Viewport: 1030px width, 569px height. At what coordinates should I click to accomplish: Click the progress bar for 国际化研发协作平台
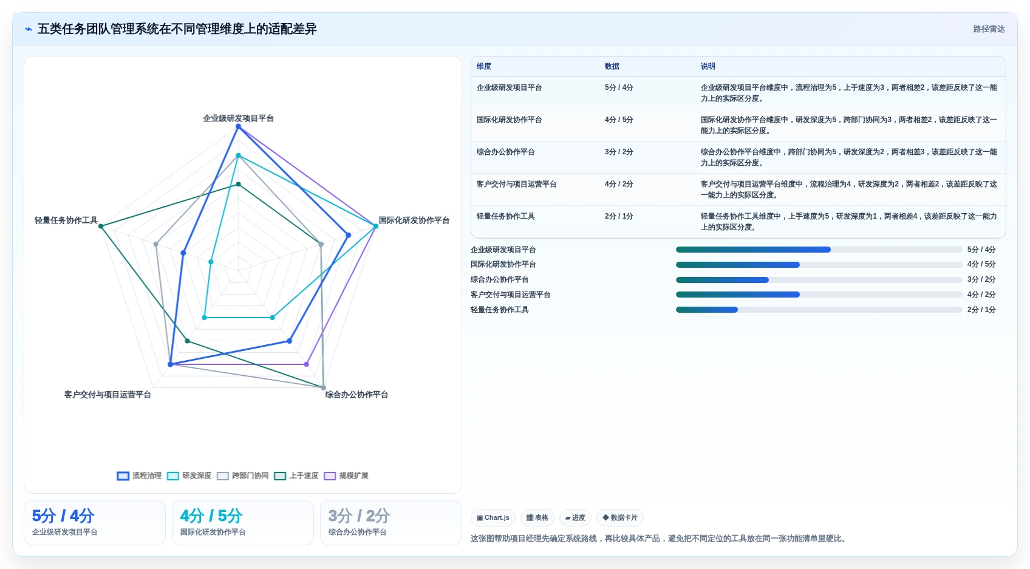[819, 265]
